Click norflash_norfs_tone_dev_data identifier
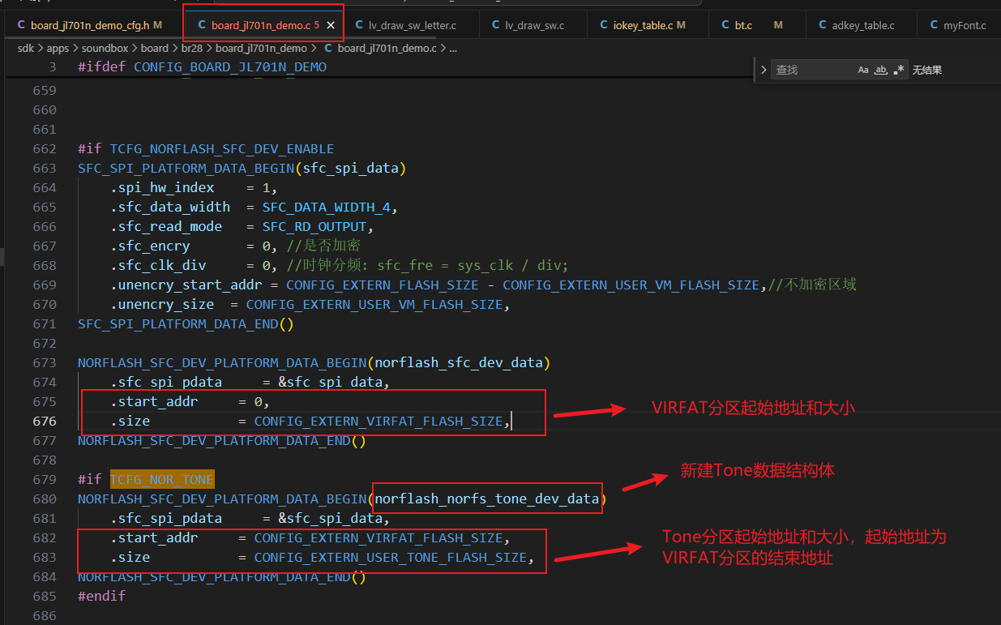The image size is (1001, 625). (x=486, y=499)
